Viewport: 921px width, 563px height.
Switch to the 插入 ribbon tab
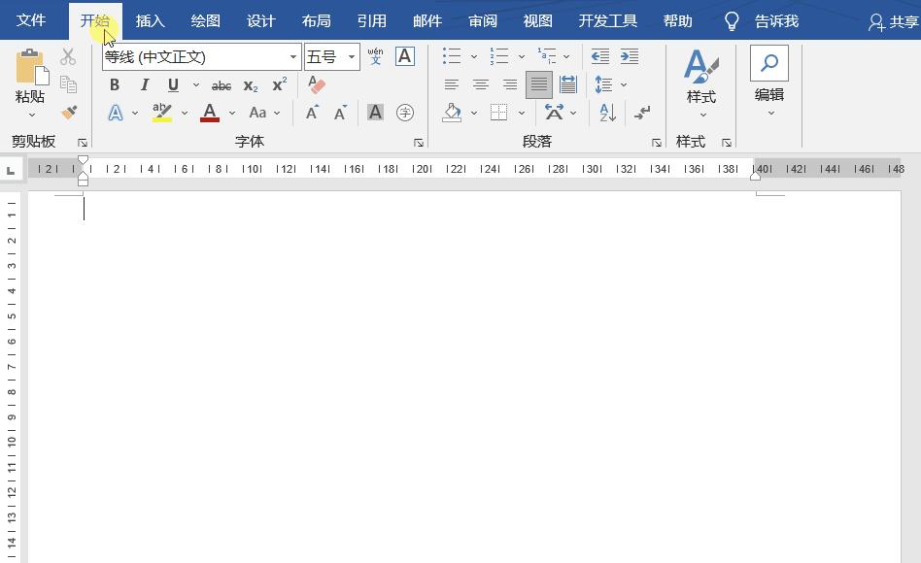[x=151, y=20]
